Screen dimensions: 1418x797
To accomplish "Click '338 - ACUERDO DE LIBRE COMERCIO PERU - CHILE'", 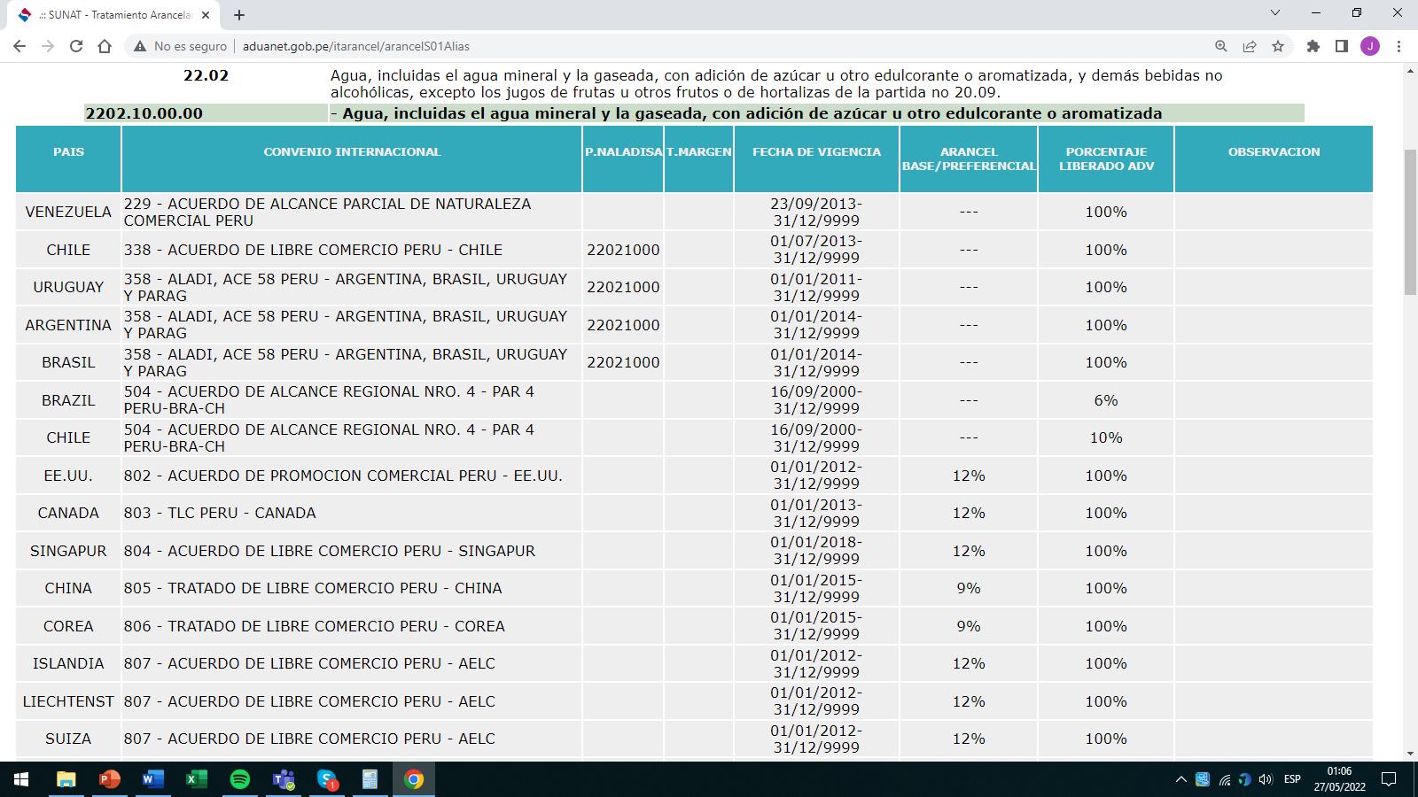I will (x=313, y=250).
